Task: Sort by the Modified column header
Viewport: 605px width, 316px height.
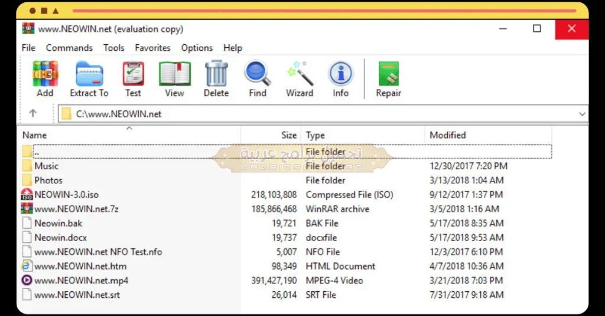Action: (489, 135)
